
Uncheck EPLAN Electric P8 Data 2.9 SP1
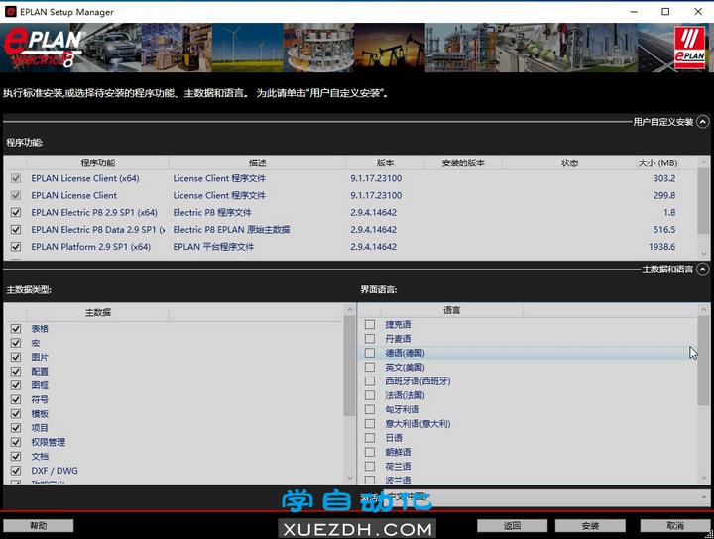pos(16,229)
